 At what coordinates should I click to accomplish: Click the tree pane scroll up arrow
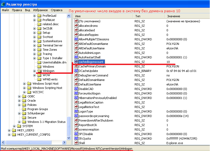(69, 16)
